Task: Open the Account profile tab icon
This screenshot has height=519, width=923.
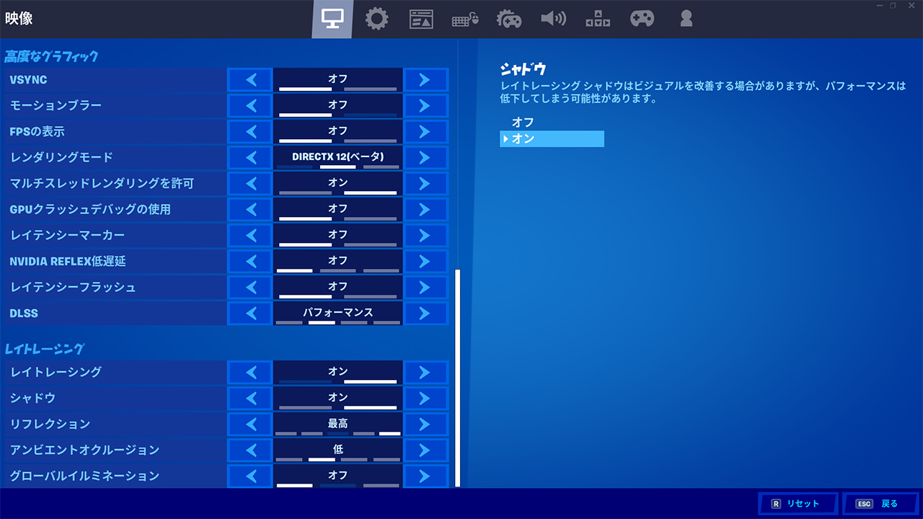Action: click(x=686, y=19)
